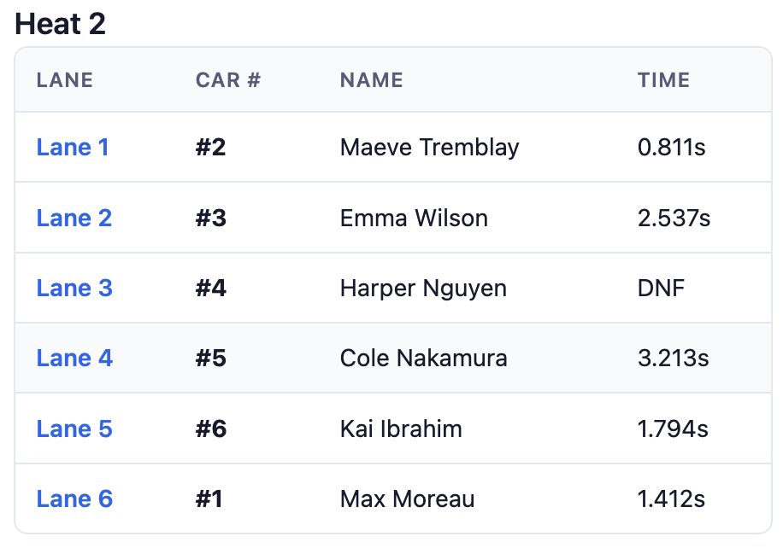783x548 pixels.
Task: Select Harper Nguyen's name
Action: click(422, 288)
